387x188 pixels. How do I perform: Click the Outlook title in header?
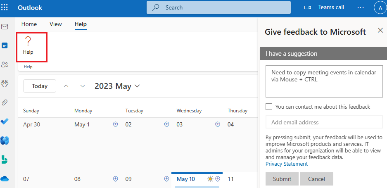coord(30,8)
